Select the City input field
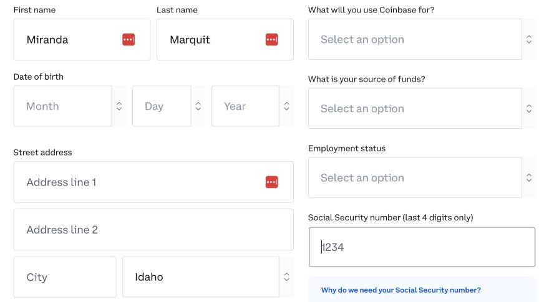 pyautogui.click(x=65, y=277)
